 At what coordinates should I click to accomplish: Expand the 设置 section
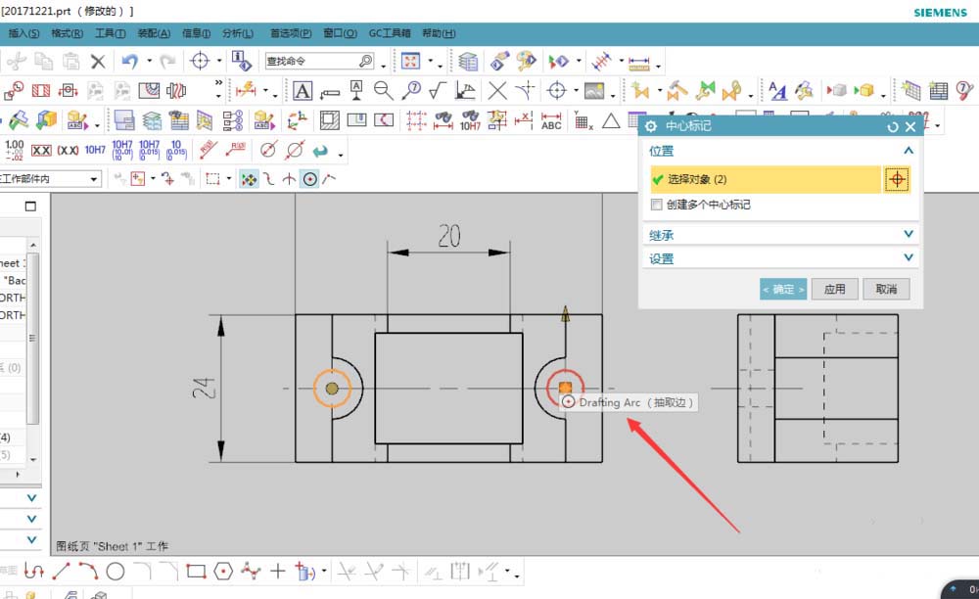tap(909, 257)
